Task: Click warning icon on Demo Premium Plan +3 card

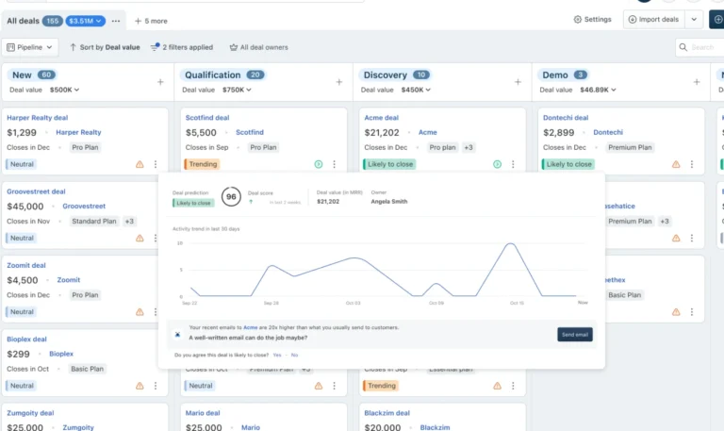Action: 676,238
